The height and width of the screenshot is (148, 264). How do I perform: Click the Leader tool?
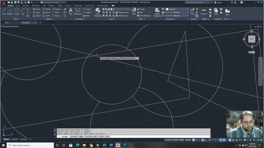pyautogui.click(x=87, y=12)
